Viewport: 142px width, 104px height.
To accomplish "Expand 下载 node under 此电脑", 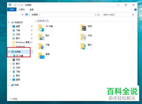I will (x=10, y=72).
